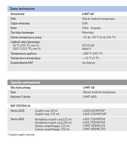Click the 'Sposób zamawiania' section header
The height and width of the screenshot is (146, 127).
click(67, 83)
